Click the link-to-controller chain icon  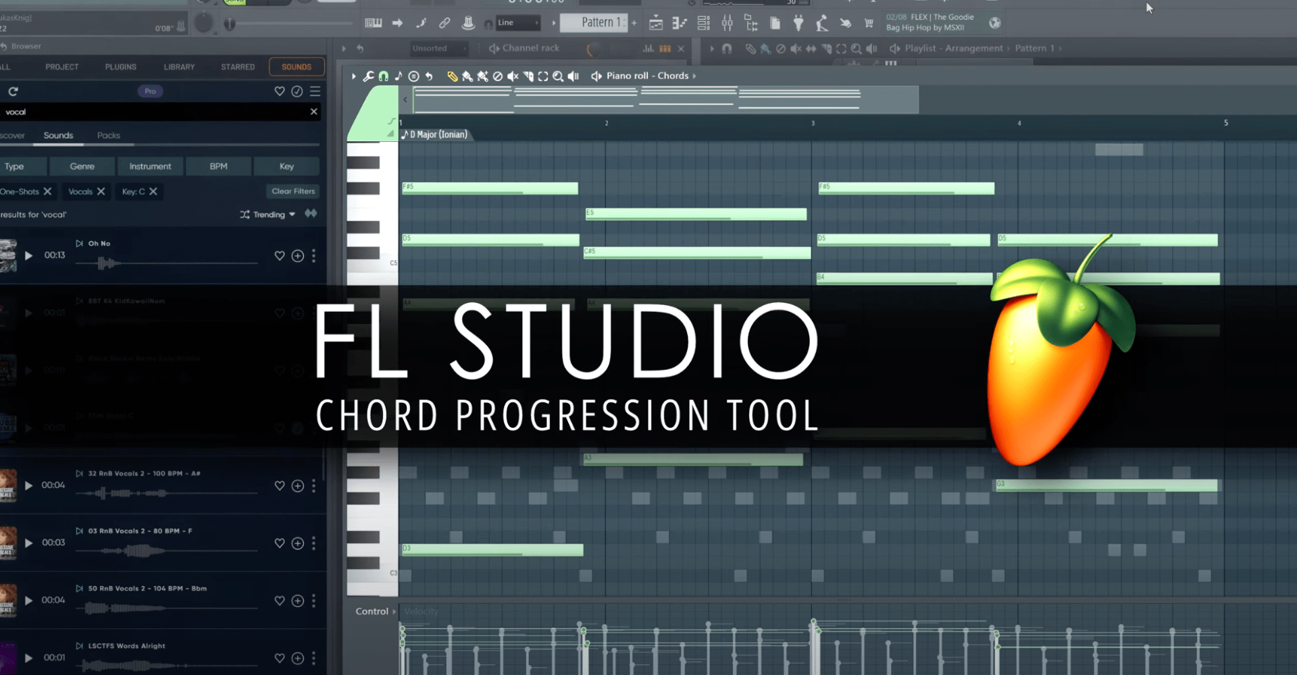pos(444,23)
